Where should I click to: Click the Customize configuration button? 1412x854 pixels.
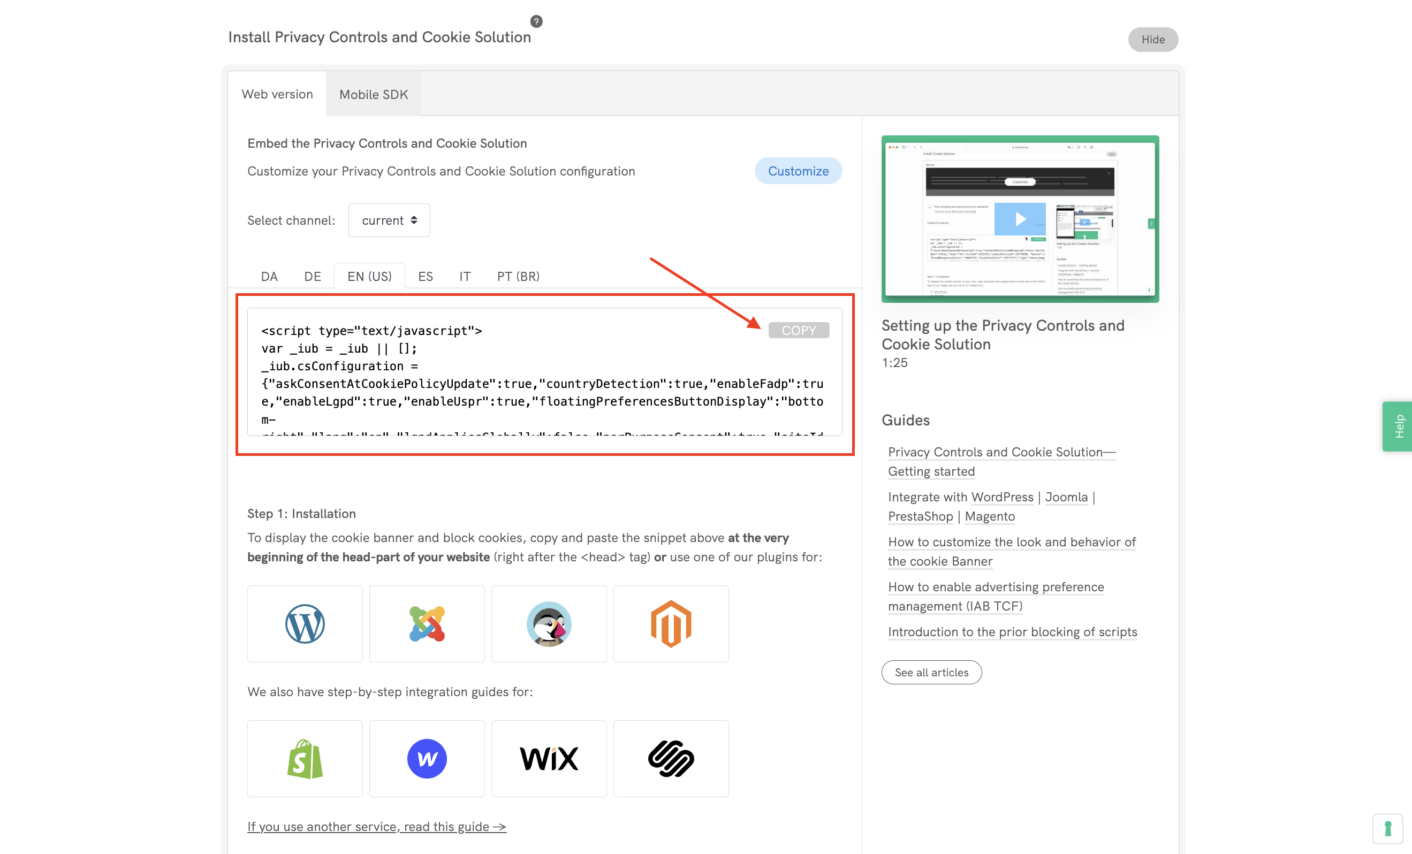(798, 171)
